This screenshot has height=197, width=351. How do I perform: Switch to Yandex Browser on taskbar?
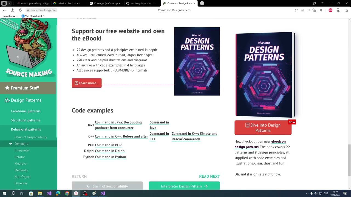coord(76,193)
